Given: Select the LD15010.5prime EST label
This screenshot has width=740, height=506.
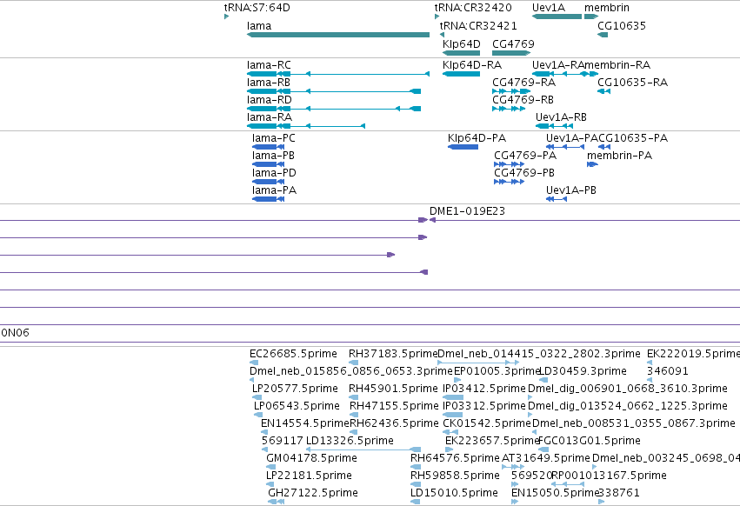Looking at the screenshot, I should pyautogui.click(x=454, y=493).
